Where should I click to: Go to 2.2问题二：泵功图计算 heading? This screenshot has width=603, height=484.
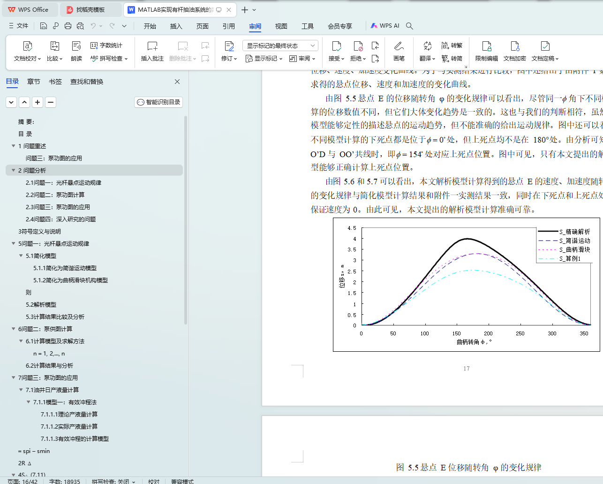tap(55, 195)
